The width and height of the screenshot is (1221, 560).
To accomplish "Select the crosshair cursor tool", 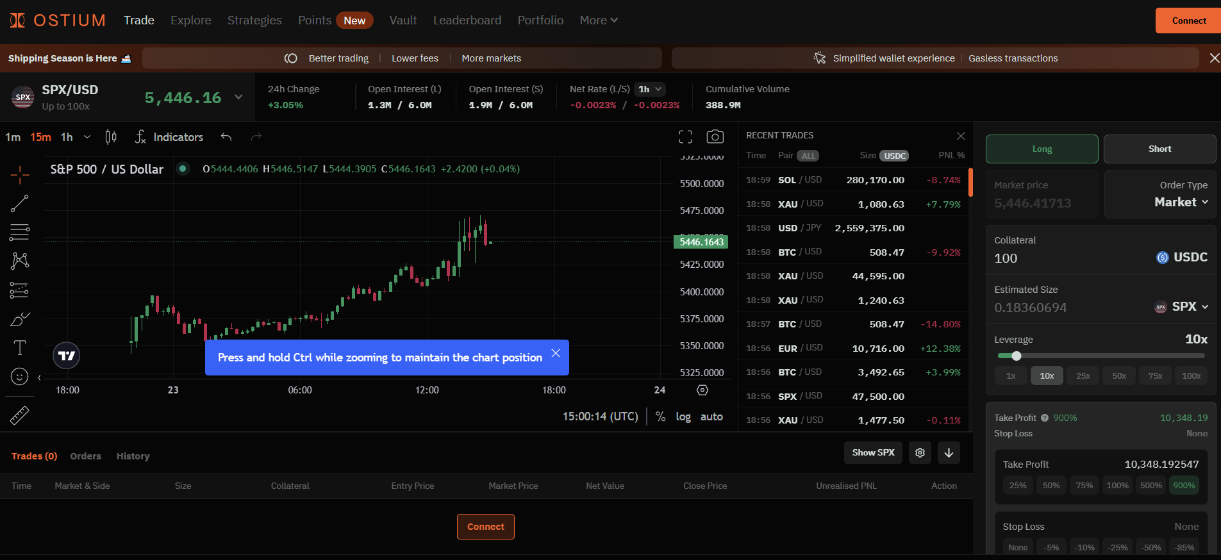I will click(x=20, y=174).
